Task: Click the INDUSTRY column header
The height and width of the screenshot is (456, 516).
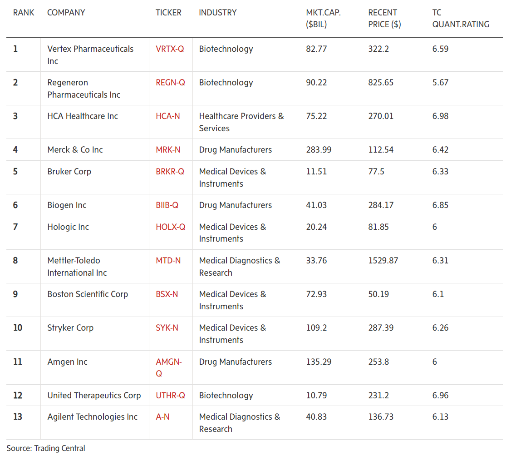Action: point(218,13)
